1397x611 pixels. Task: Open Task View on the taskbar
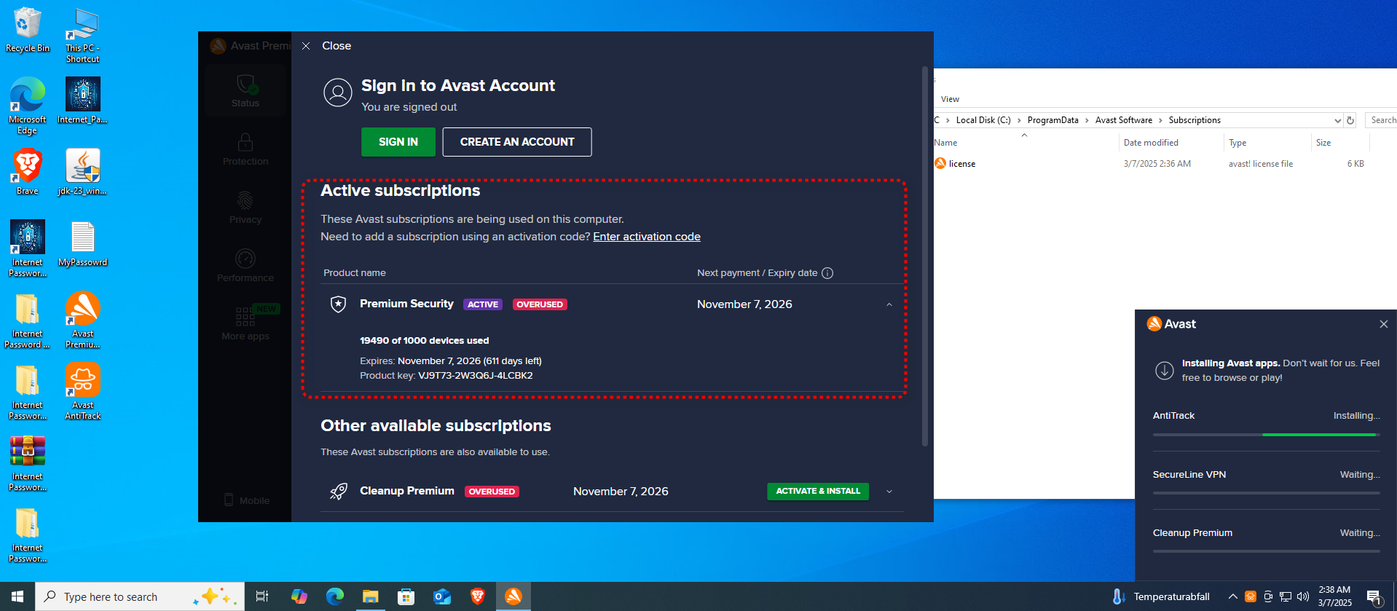pyautogui.click(x=261, y=596)
